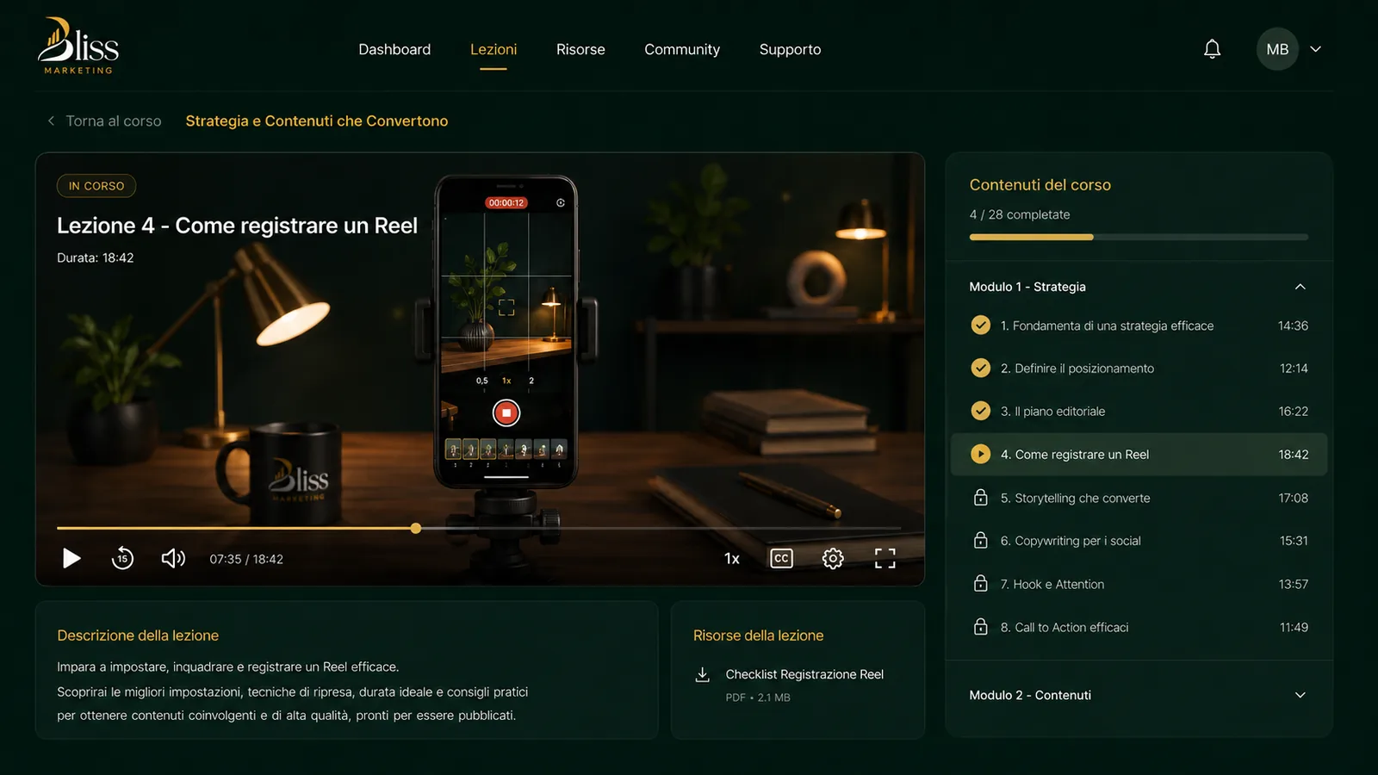Open the video settings gear
The image size is (1378, 775).
point(833,559)
